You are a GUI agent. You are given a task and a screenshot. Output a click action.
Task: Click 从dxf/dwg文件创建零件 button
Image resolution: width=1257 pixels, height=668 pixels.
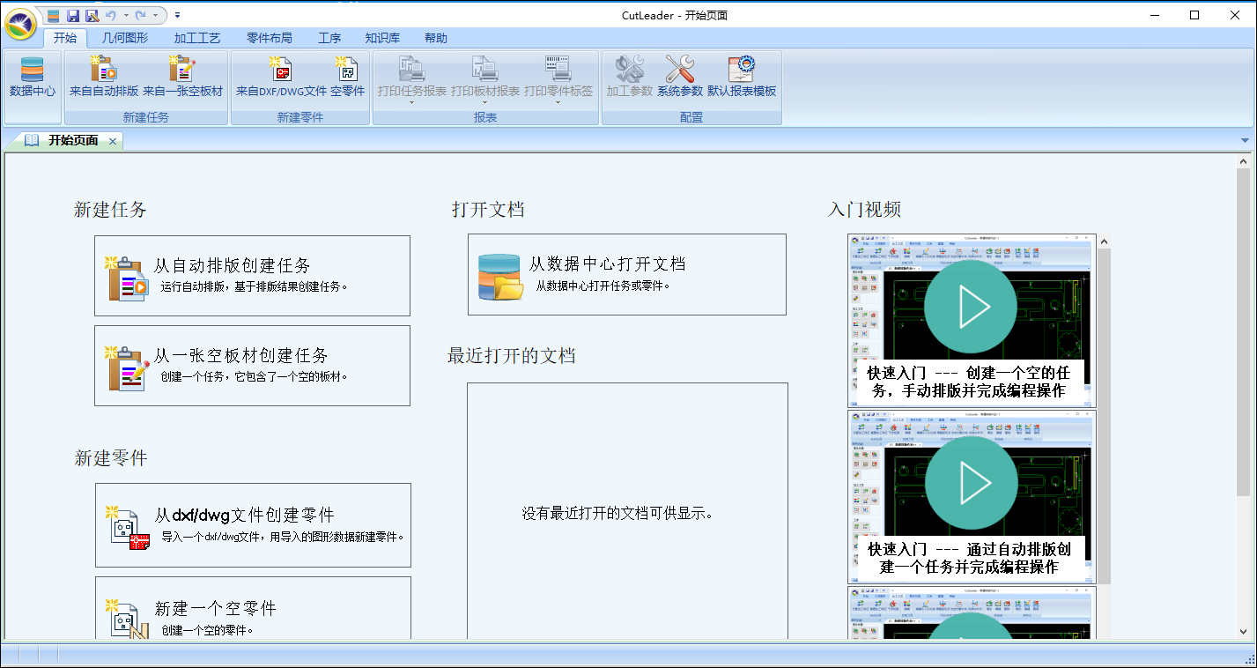[x=253, y=524]
